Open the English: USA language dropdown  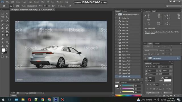coord(153,93)
